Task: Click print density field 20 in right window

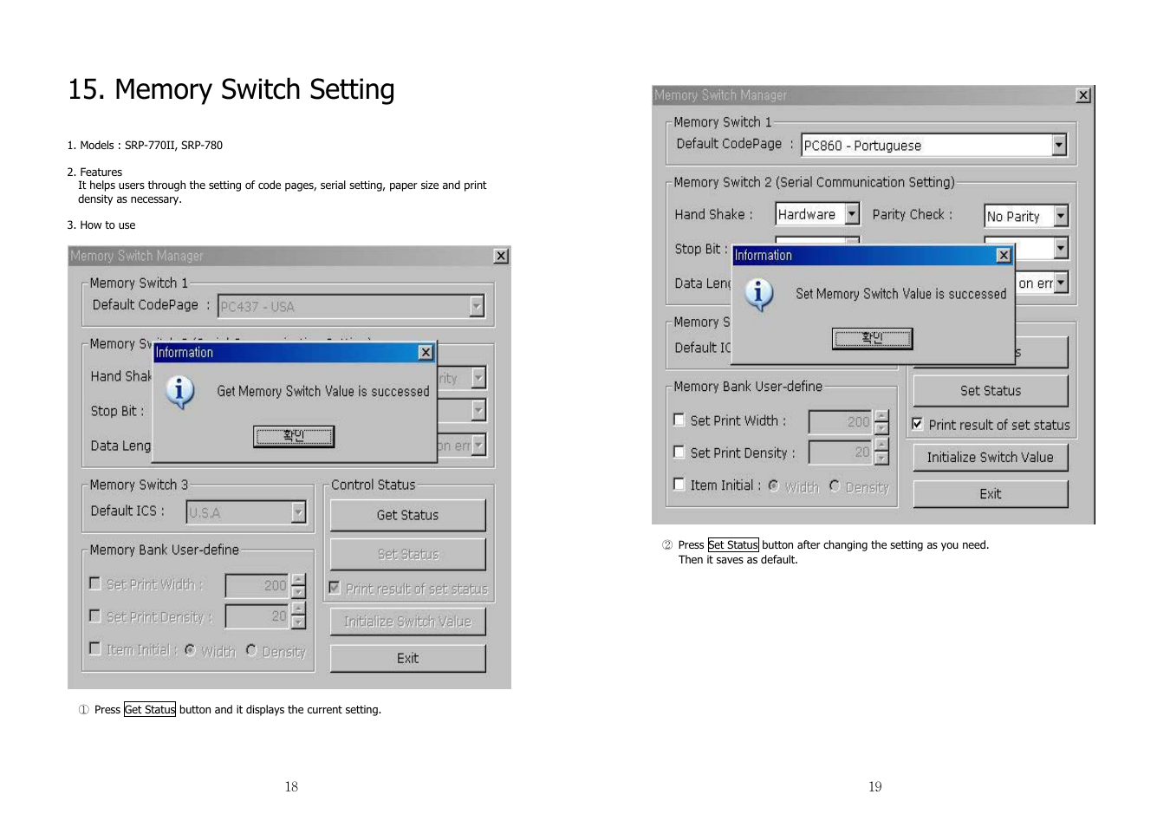Action: pos(840,453)
